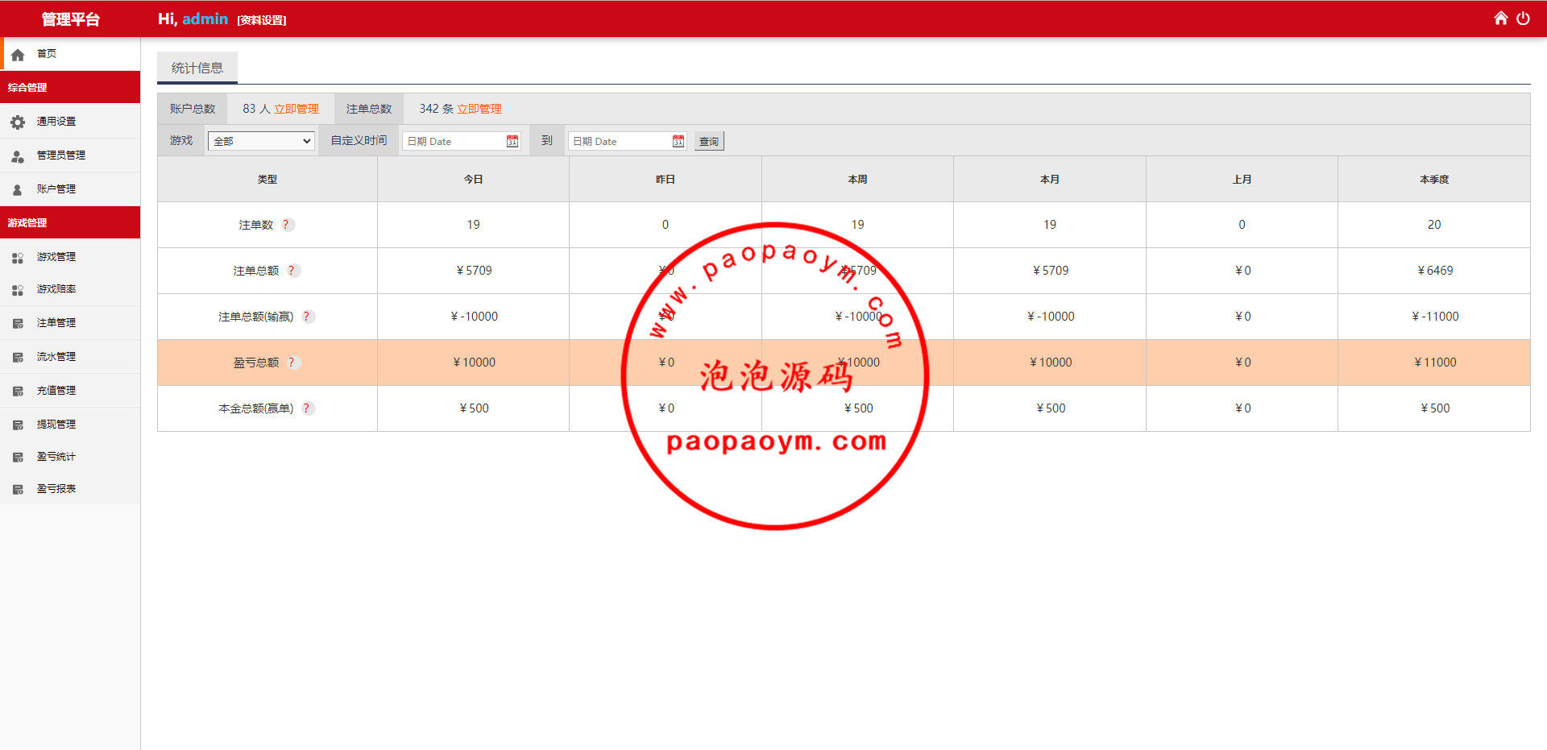Click the 账户管理 person icon

tap(18, 190)
